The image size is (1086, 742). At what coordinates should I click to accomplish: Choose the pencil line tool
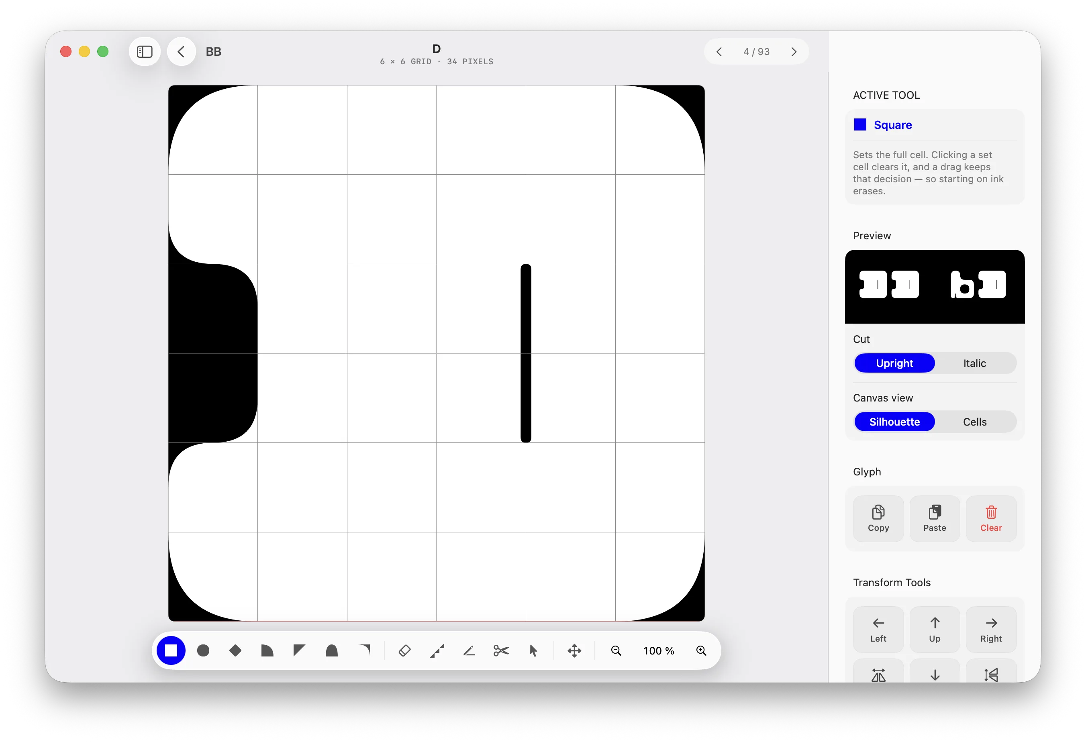469,650
